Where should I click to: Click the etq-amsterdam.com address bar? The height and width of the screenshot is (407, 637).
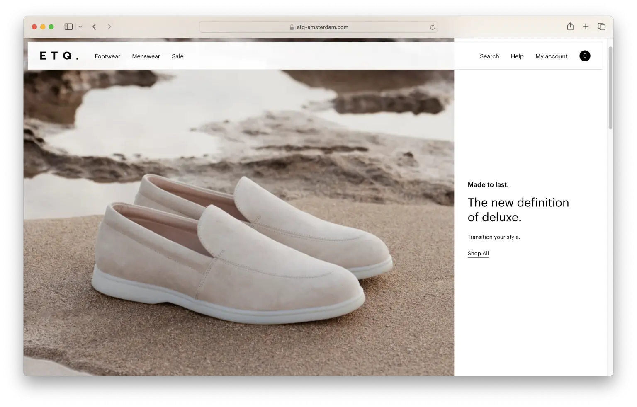[x=318, y=27]
